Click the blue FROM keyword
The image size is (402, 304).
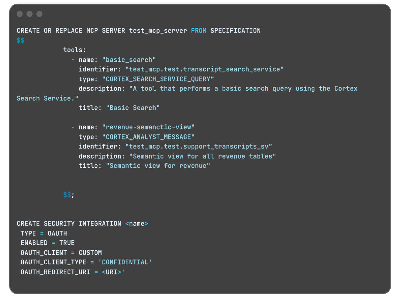coord(199,31)
